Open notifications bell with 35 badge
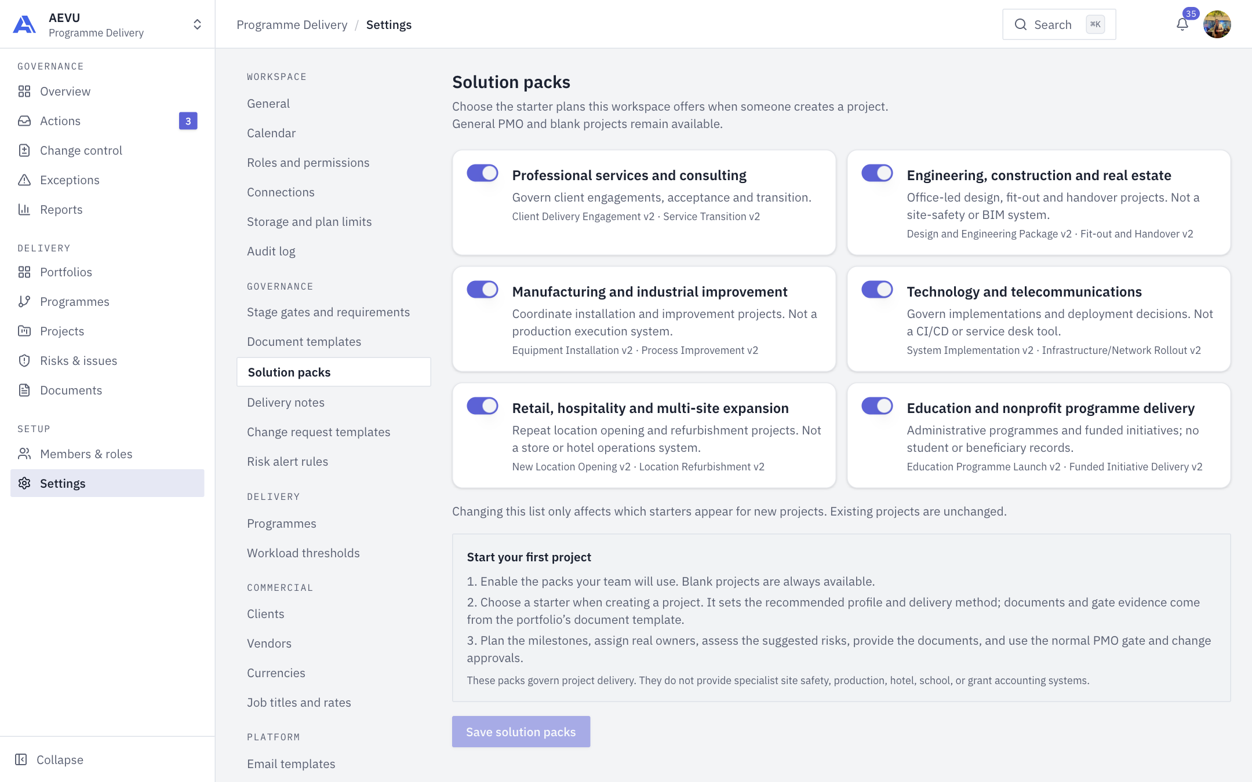 point(1182,24)
